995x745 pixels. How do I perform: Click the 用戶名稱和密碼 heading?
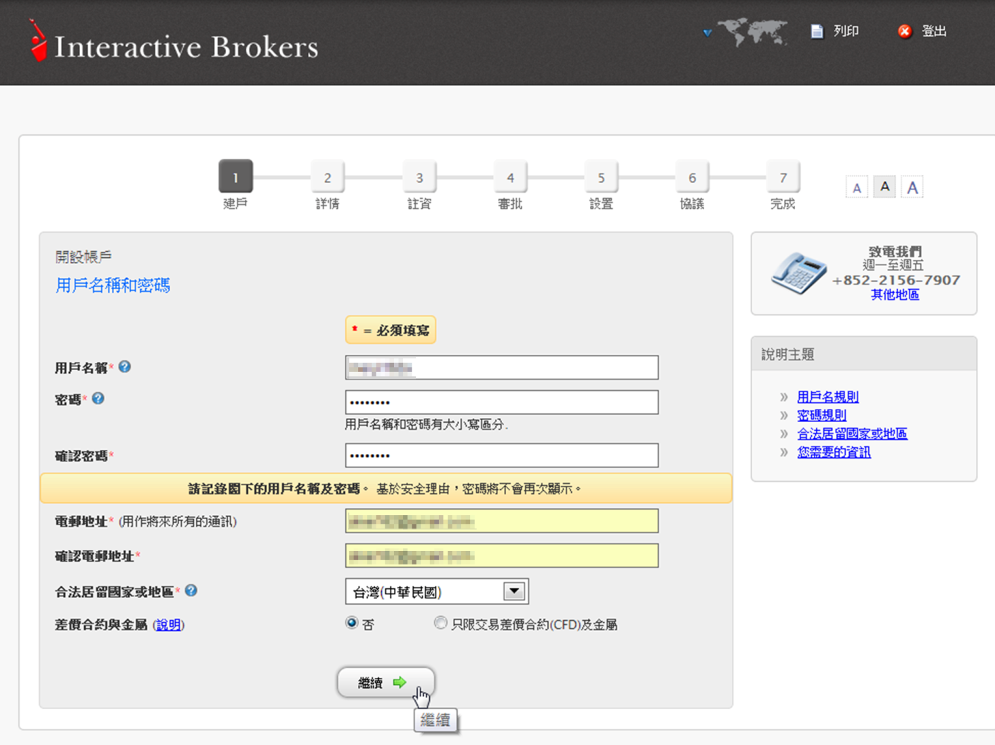[113, 286]
